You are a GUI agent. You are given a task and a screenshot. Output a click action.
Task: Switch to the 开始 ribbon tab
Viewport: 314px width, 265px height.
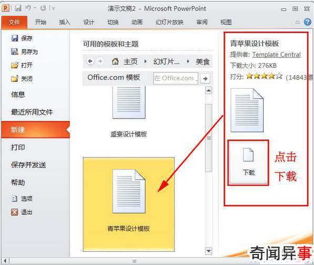[40, 22]
